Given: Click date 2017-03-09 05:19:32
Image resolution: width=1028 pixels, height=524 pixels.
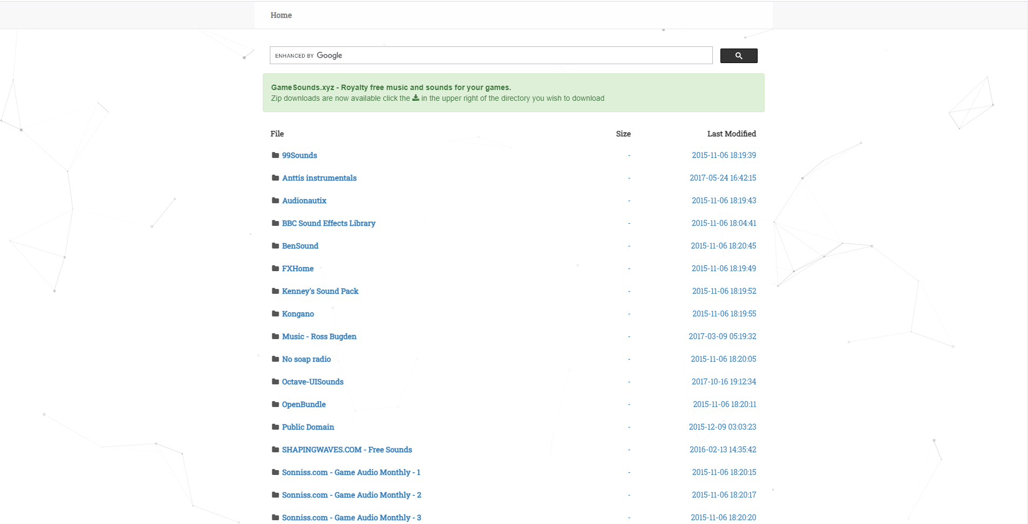Looking at the screenshot, I should (x=723, y=336).
